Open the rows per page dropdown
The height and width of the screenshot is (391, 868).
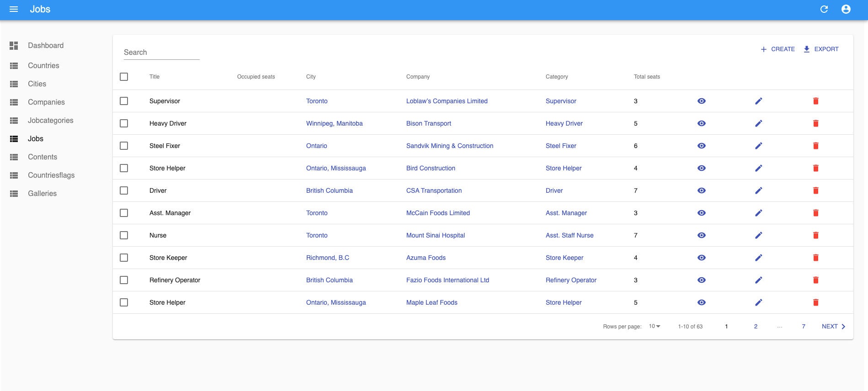(x=655, y=326)
